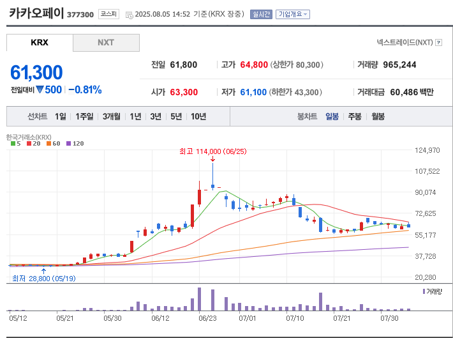This screenshot has width=453, height=338.
Task: Click the 07/10 date axis label
Action: [x=295, y=318]
